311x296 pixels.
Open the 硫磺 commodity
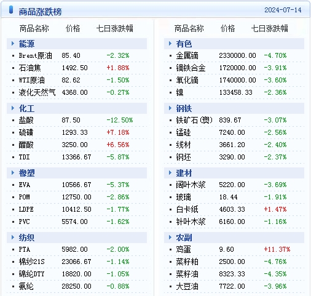(x=26, y=132)
